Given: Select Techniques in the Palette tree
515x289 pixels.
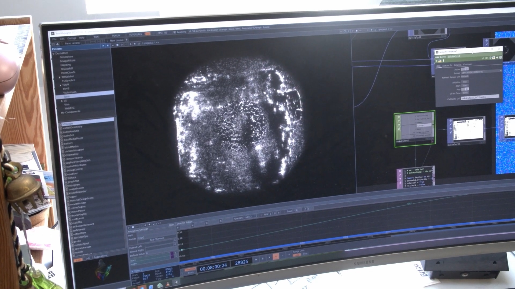Looking at the screenshot, I should (x=70, y=92).
